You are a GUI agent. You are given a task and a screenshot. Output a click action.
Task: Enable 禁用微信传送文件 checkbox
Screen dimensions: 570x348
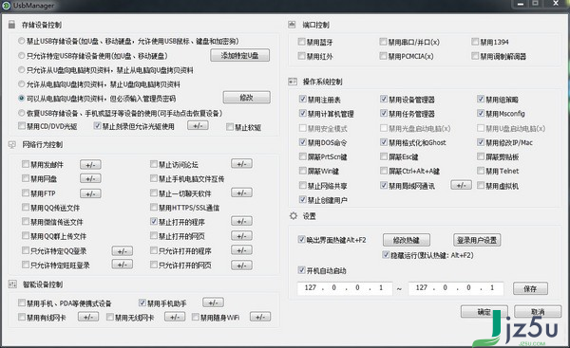(x=26, y=221)
